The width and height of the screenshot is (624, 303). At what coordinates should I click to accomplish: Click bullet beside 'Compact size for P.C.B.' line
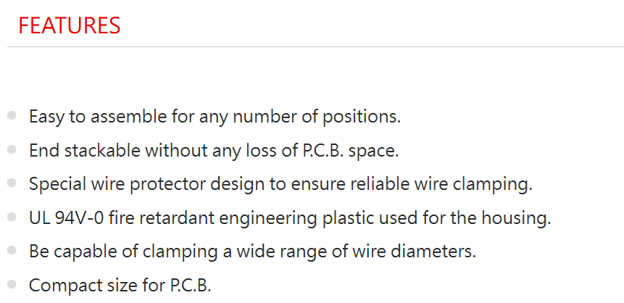pos(12,284)
